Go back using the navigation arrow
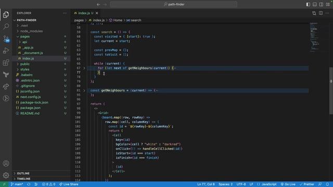Screen dimensions: 333x187 pyautogui.click(x=98, y=4)
